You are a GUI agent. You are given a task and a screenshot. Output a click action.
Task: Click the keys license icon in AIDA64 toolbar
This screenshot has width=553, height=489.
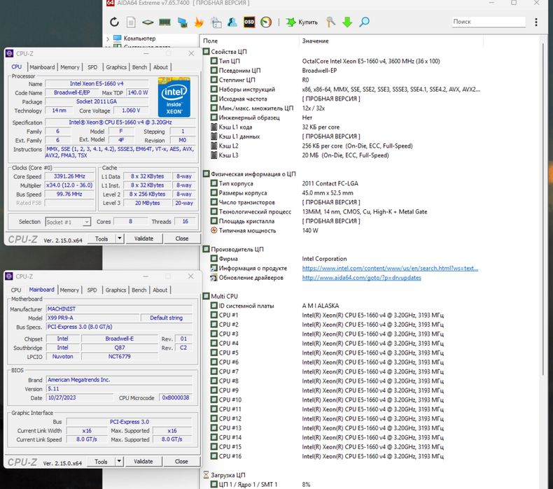pyautogui.click(x=330, y=22)
